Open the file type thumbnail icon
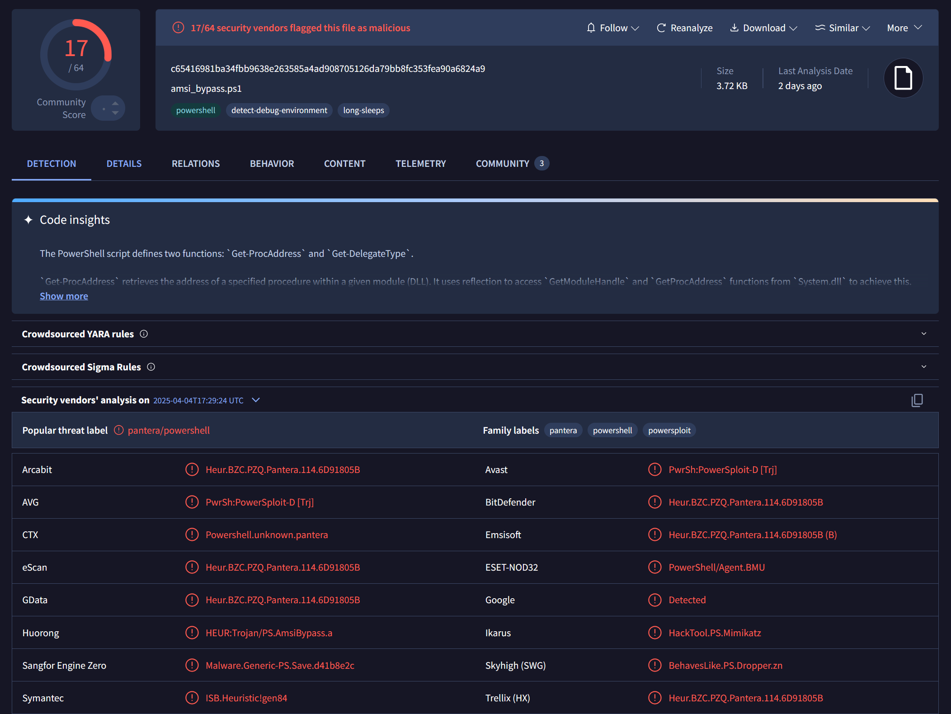 pyautogui.click(x=903, y=78)
